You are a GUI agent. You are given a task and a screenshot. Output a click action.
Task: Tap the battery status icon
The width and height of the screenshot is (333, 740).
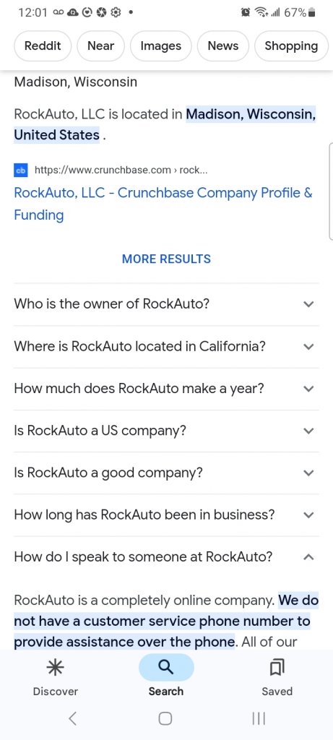click(x=311, y=13)
